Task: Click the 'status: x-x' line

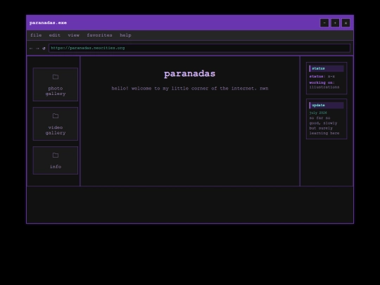Action: click(322, 76)
